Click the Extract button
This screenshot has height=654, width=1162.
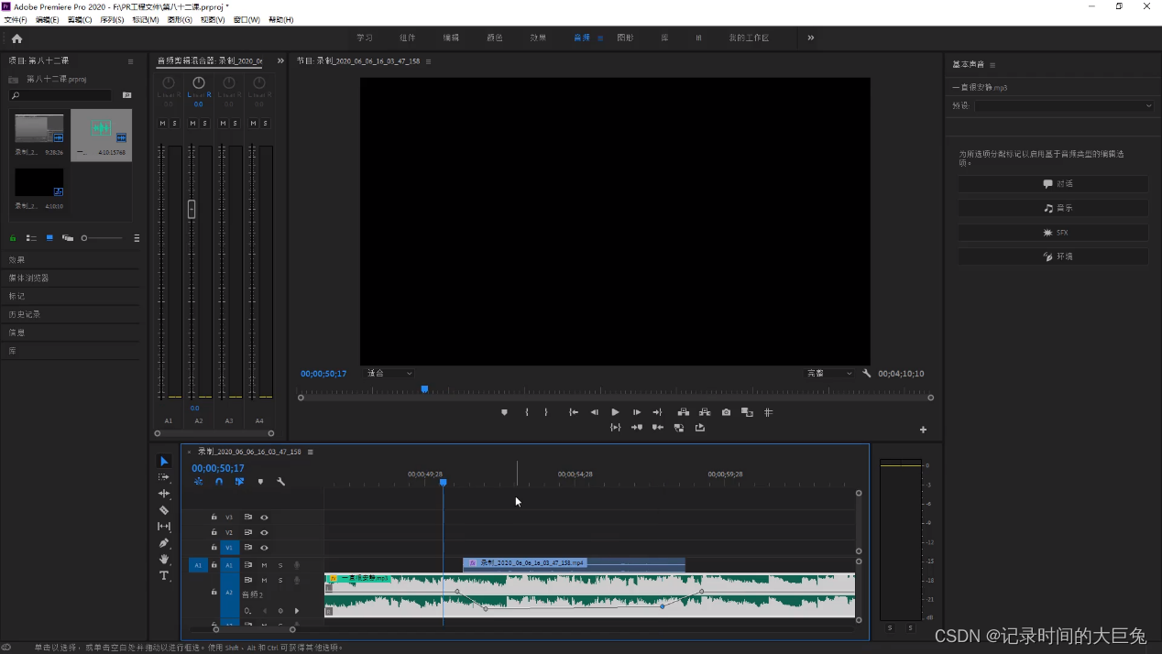[x=705, y=412]
